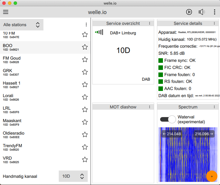Select the VRD station

(45, 160)
